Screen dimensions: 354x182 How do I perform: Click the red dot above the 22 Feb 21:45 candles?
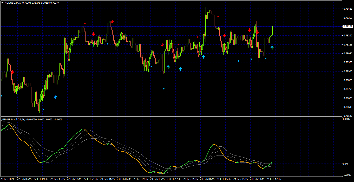point(85,24)
